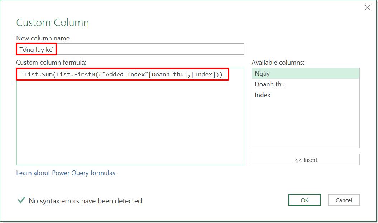Click inside the New column name field
This screenshot has width=378, height=223.
click(143, 49)
